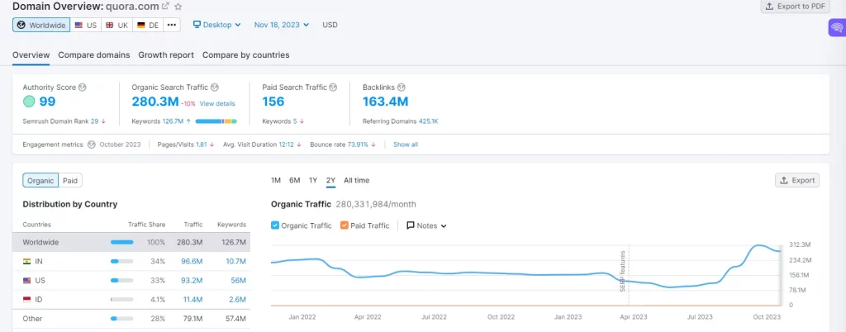The image size is (846, 332).
Task: Open US traffic 93.2M link
Action: pos(192,280)
